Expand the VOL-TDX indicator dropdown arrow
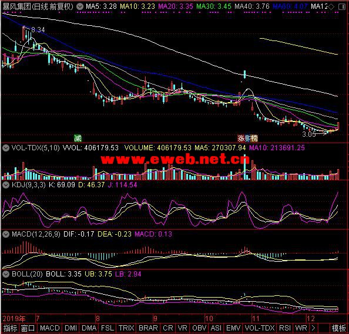The width and height of the screenshot is (349, 334). coord(6,148)
